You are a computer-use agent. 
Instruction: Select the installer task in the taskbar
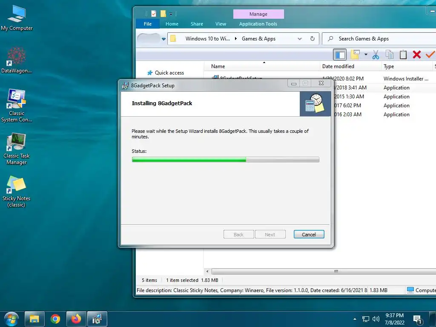97,318
